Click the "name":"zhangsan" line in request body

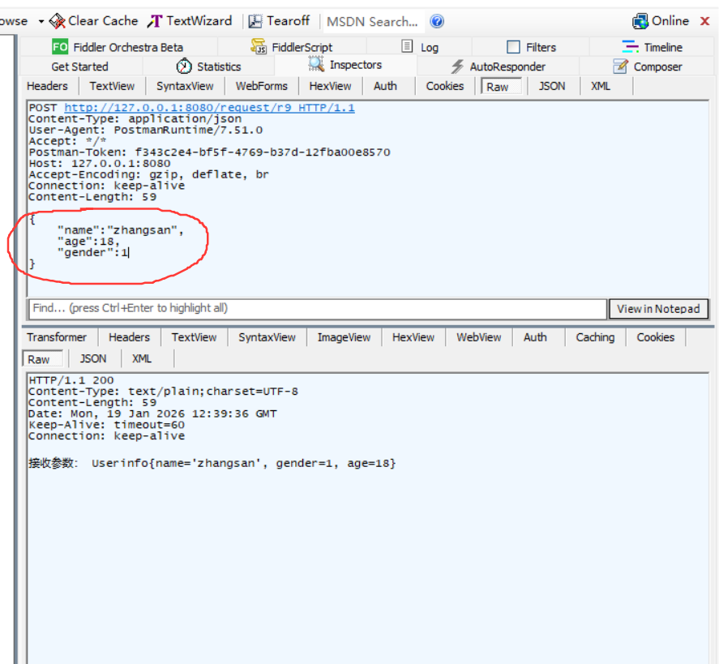(121, 230)
